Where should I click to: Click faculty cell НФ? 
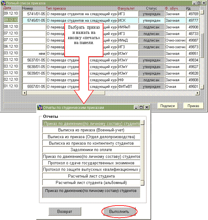tap(128, 80)
